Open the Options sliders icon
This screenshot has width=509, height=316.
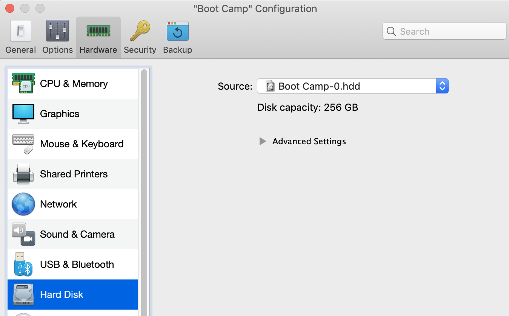57,31
